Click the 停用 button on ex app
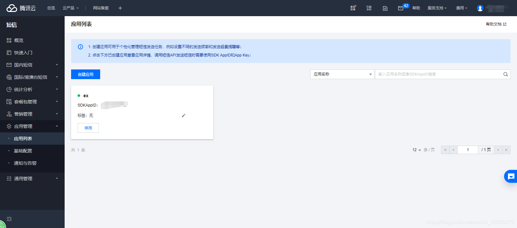517x228 pixels. click(x=88, y=128)
